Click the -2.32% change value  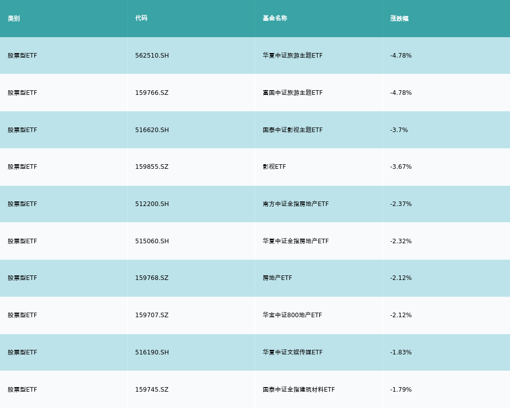(x=401, y=241)
